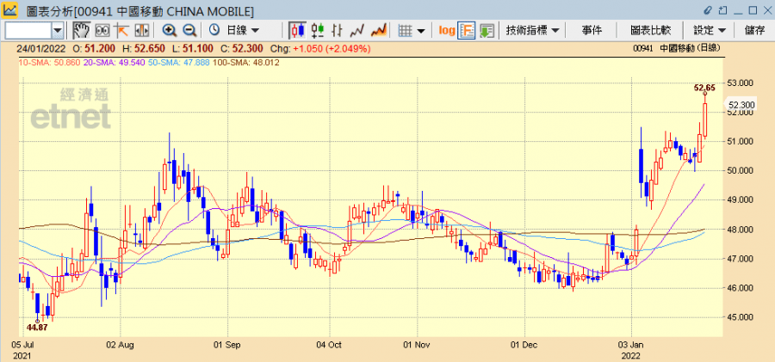775x362 pixels.
Task: Select the hand pan tool
Action: [x=81, y=30]
